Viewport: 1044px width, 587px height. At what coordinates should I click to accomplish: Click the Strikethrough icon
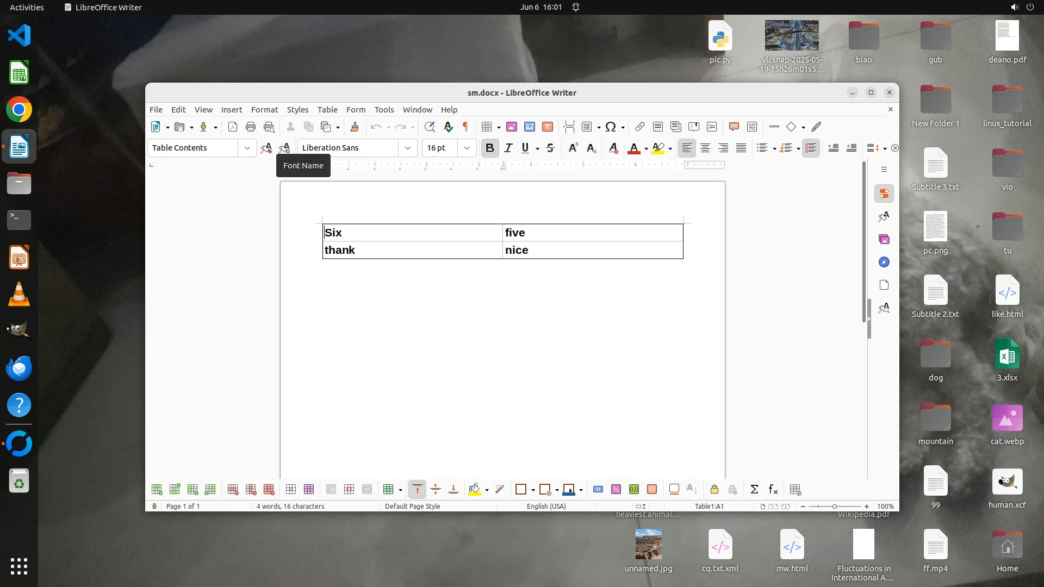550,148
